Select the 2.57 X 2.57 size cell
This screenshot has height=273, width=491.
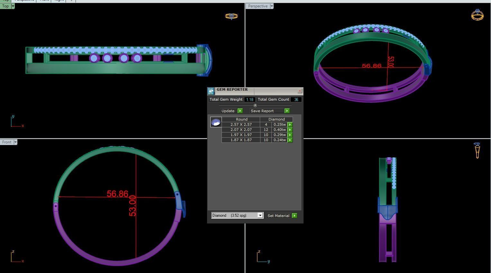point(241,124)
